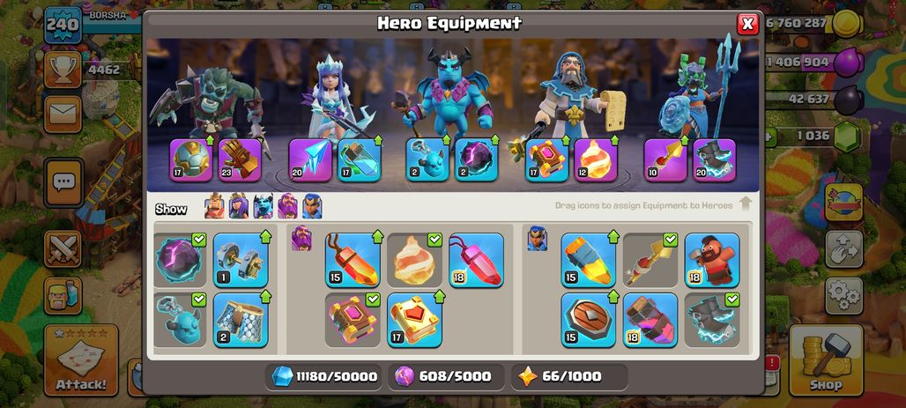
Task: Tap the green upgrade arrow on Metal Pants
Action: [265, 297]
